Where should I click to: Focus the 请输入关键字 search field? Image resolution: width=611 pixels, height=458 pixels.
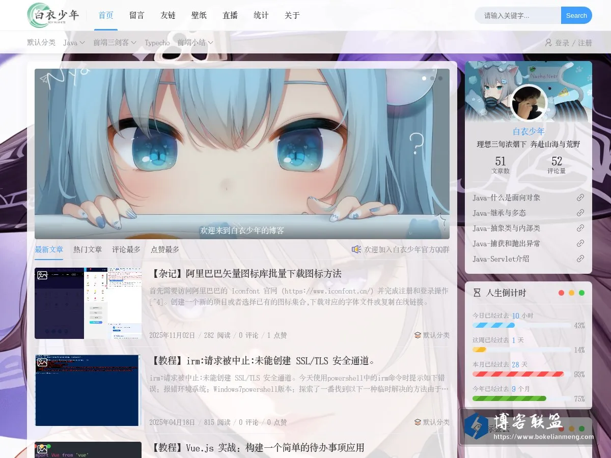click(518, 15)
